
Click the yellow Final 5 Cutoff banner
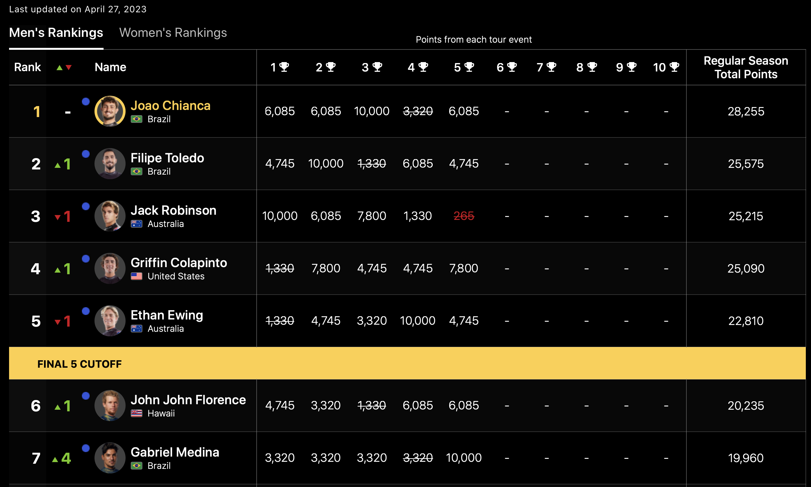[x=407, y=363]
